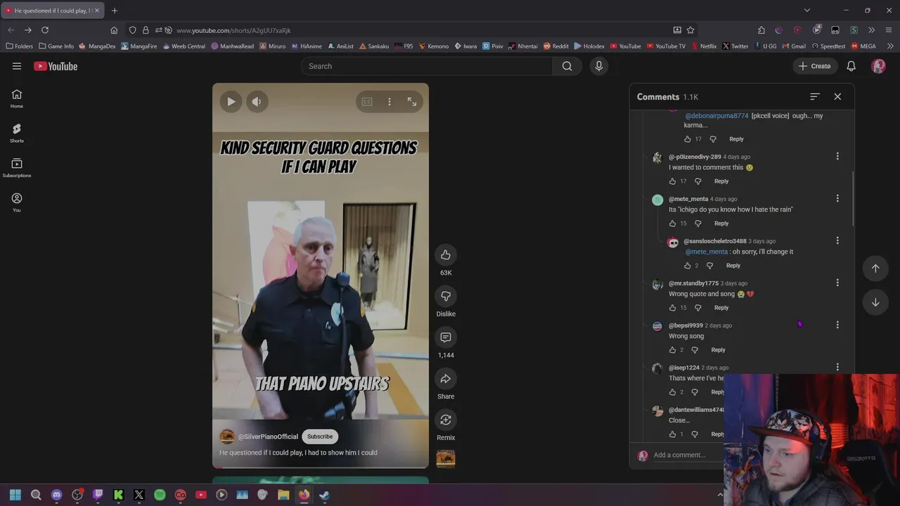This screenshot has height=506, width=900.
Task: Dislike the @bepsi9939 'Wrong song' comment
Action: coord(695,350)
